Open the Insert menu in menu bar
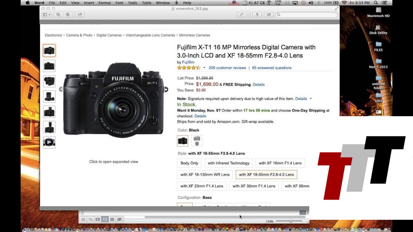This screenshot has width=413, height=232. coord(89,3)
